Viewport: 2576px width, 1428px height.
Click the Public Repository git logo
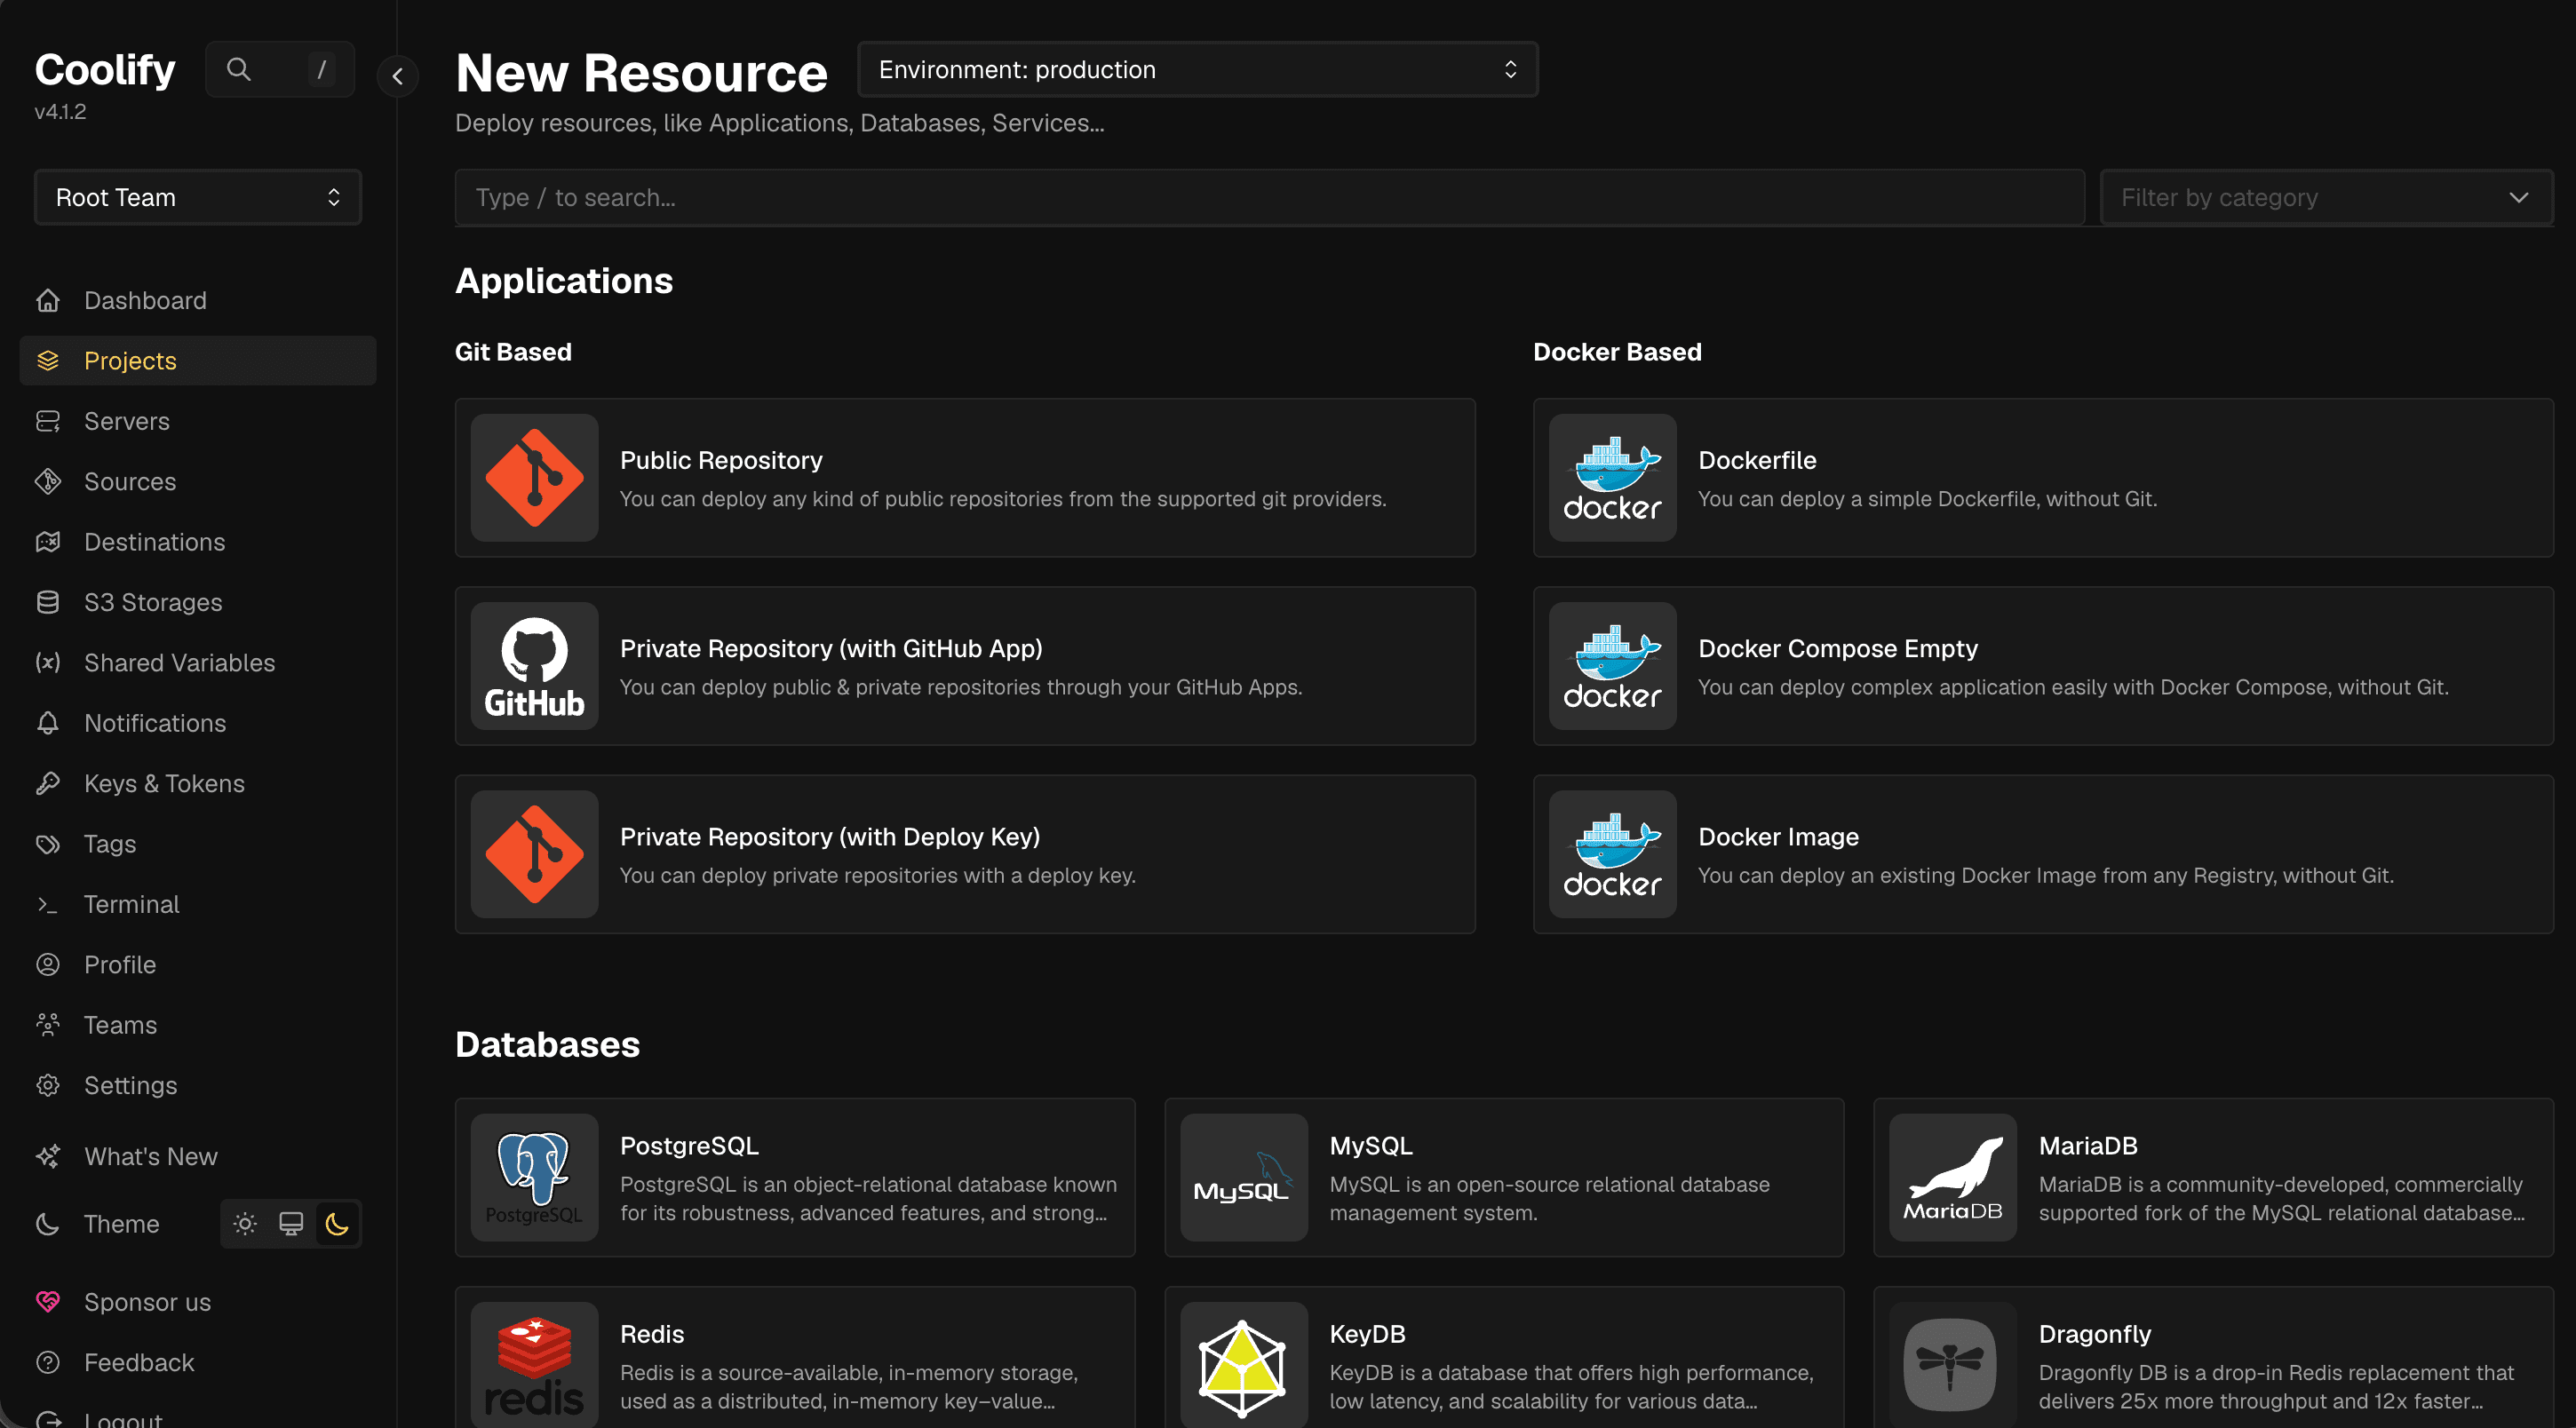tap(534, 478)
